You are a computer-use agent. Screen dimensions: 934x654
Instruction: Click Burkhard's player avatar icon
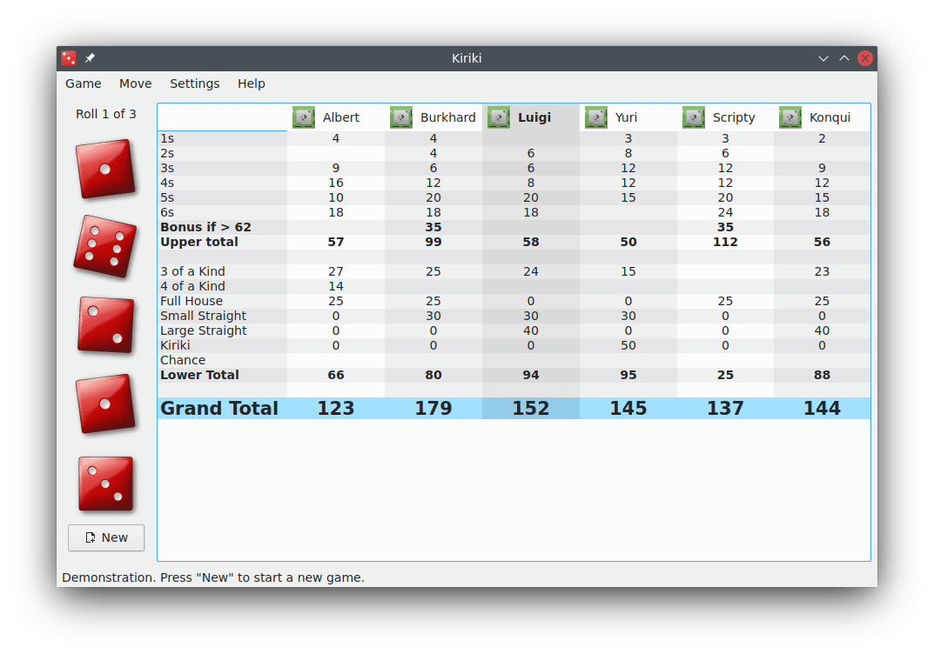click(x=400, y=117)
